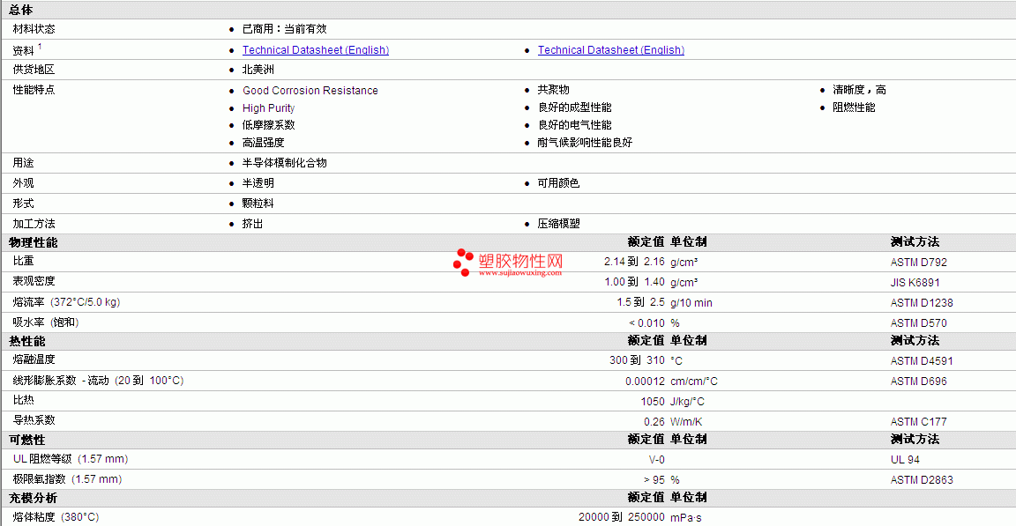
Task: Click the g/10 min unit
Action: (x=691, y=303)
